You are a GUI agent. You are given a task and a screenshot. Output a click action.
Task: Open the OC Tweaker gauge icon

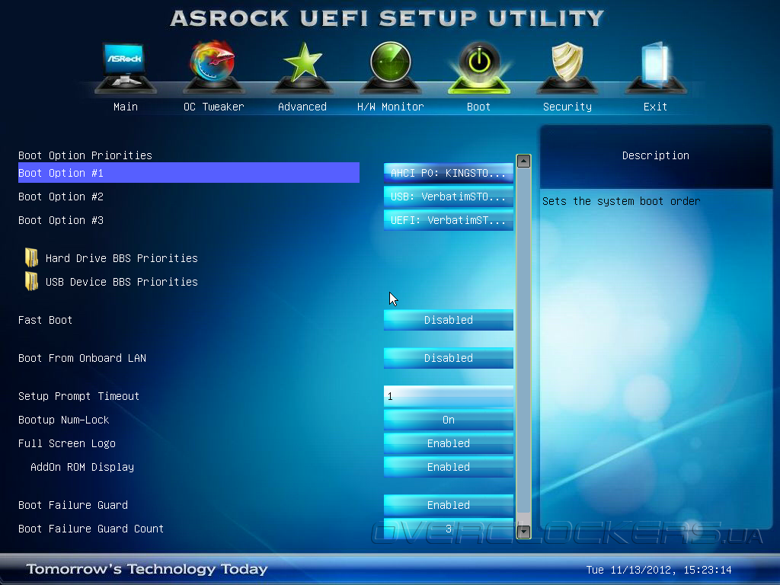click(x=213, y=67)
